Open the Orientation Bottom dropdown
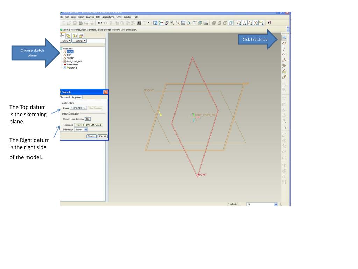Screen dimensions: 358x269 tap(81, 130)
